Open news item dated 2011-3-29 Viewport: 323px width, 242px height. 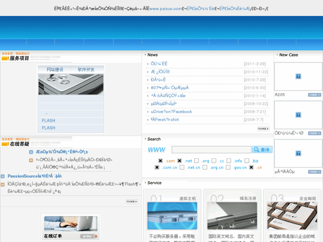[x=159, y=63]
